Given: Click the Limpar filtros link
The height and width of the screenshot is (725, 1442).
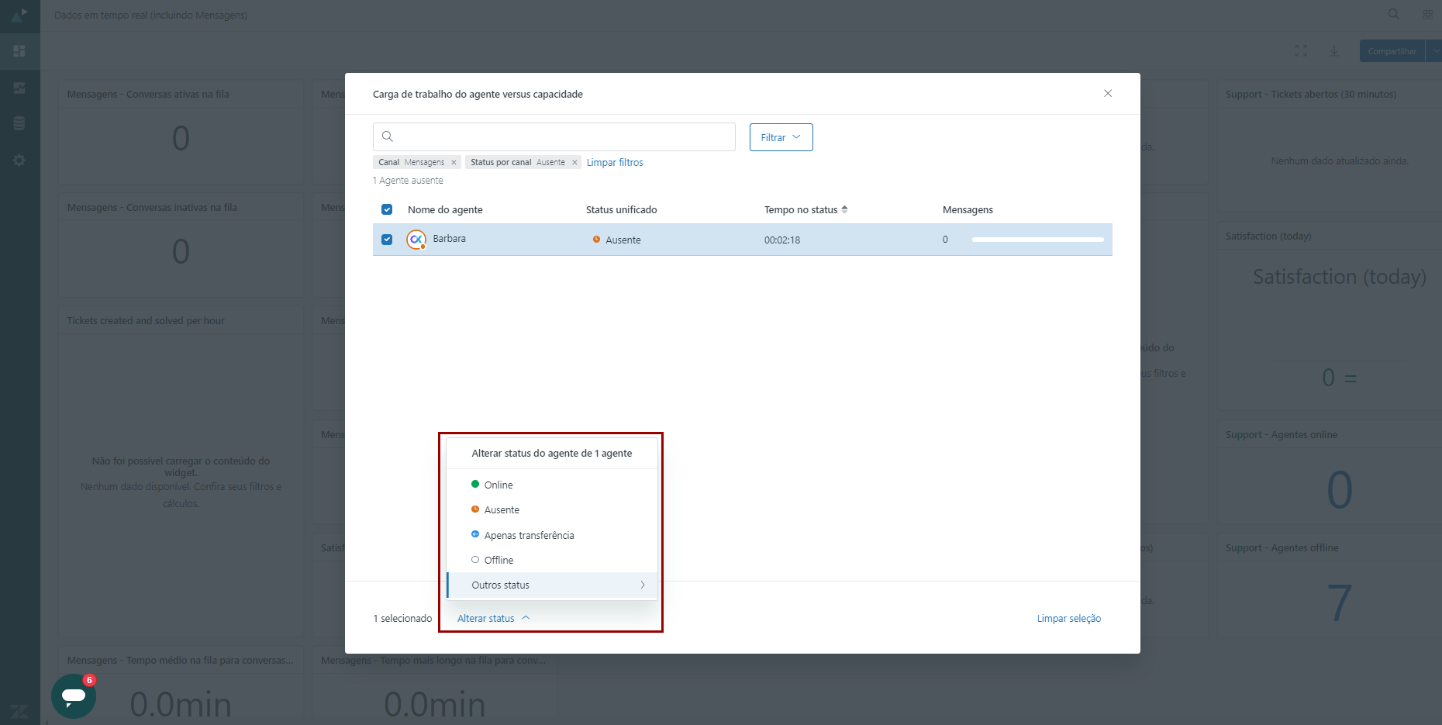Looking at the screenshot, I should click(x=615, y=163).
